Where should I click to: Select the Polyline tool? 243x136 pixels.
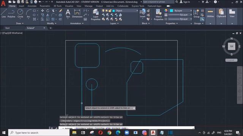(11, 13)
